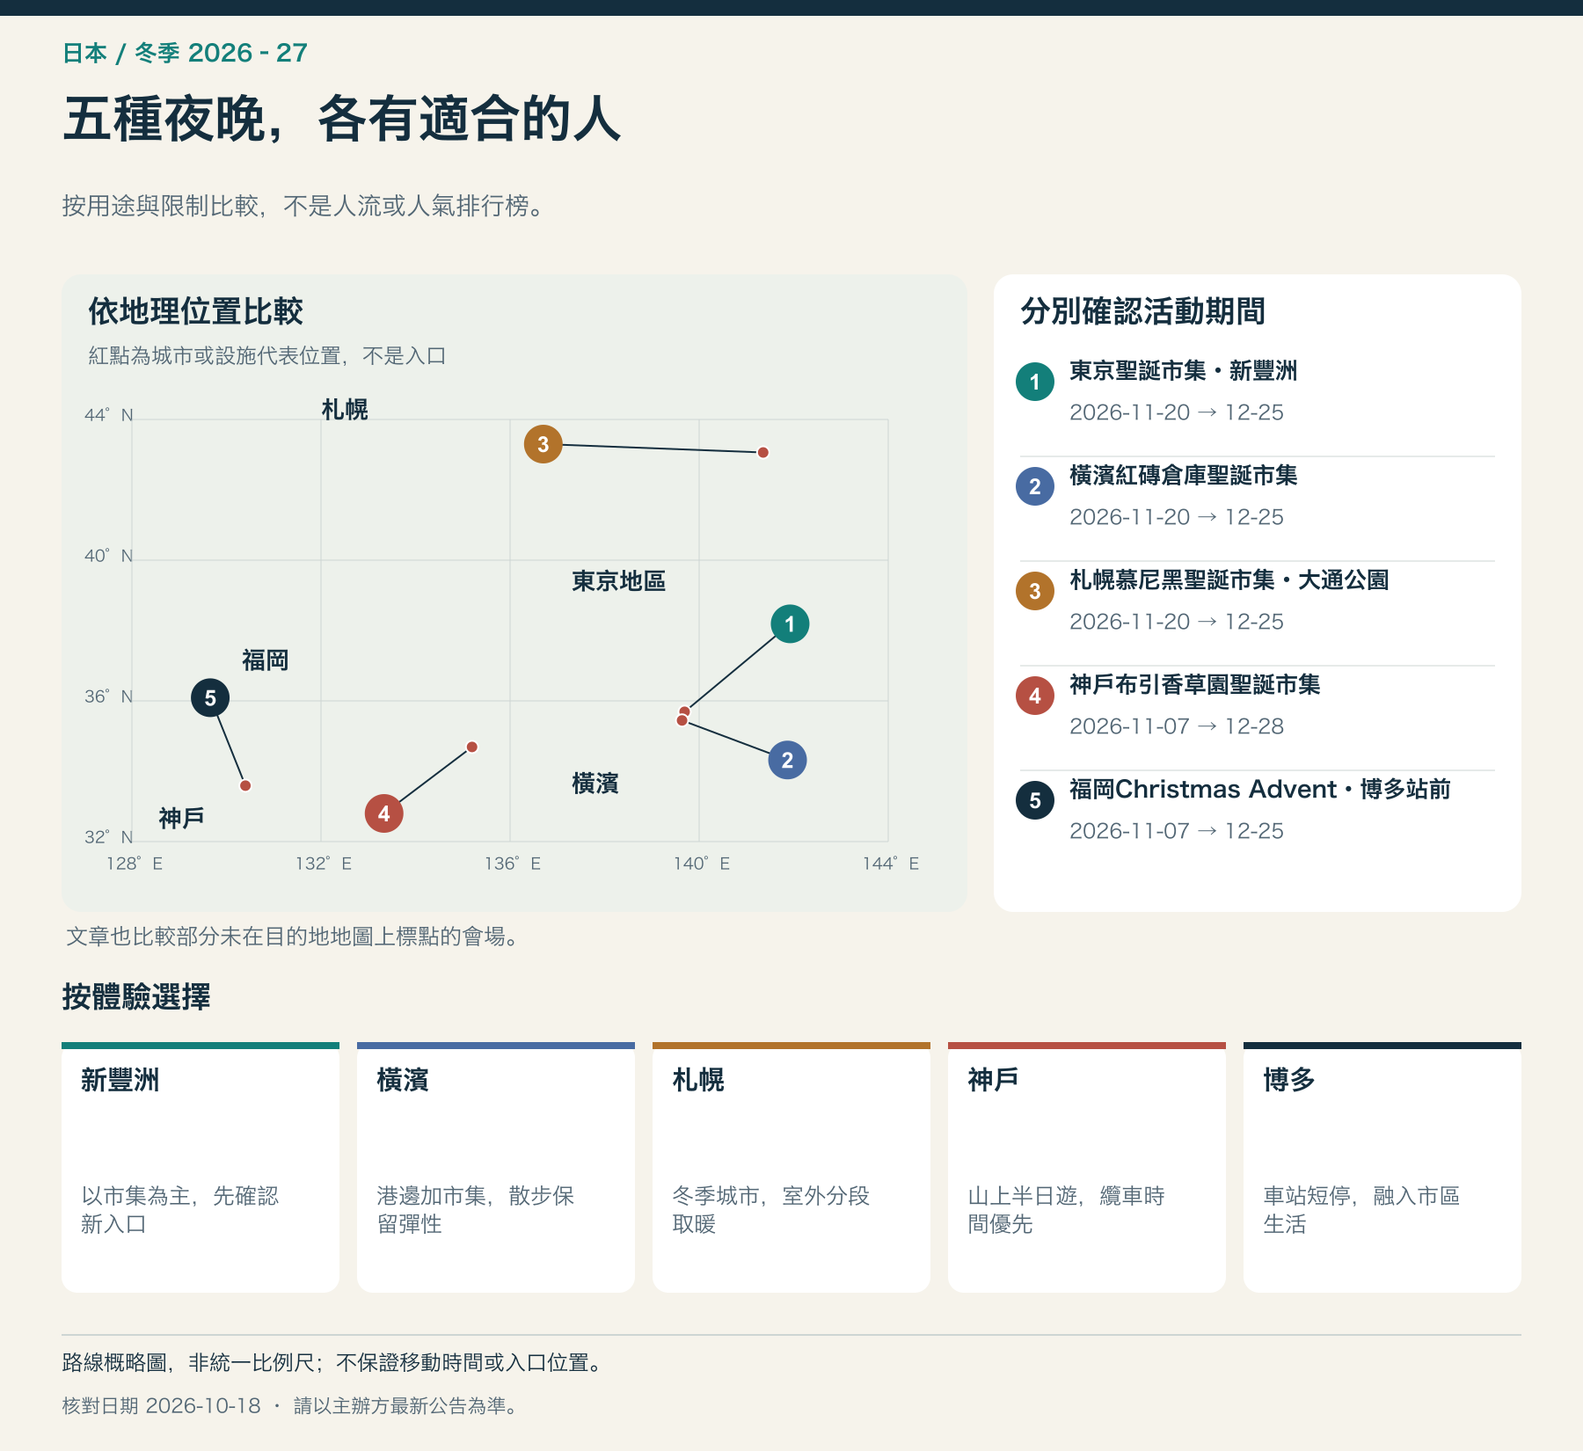Click the 128° E longitude axis label
The width and height of the screenshot is (1583, 1451).
(135, 864)
